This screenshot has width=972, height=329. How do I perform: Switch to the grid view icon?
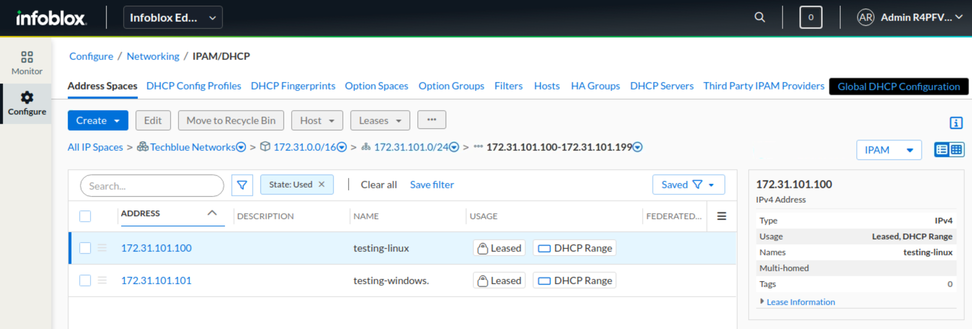click(956, 150)
